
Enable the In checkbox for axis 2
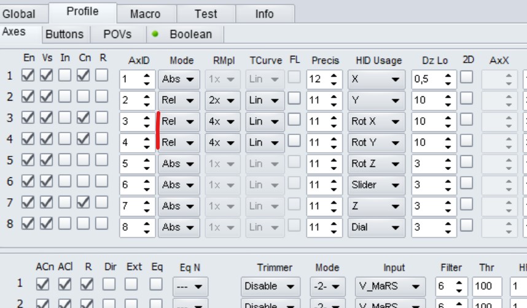[x=64, y=96]
